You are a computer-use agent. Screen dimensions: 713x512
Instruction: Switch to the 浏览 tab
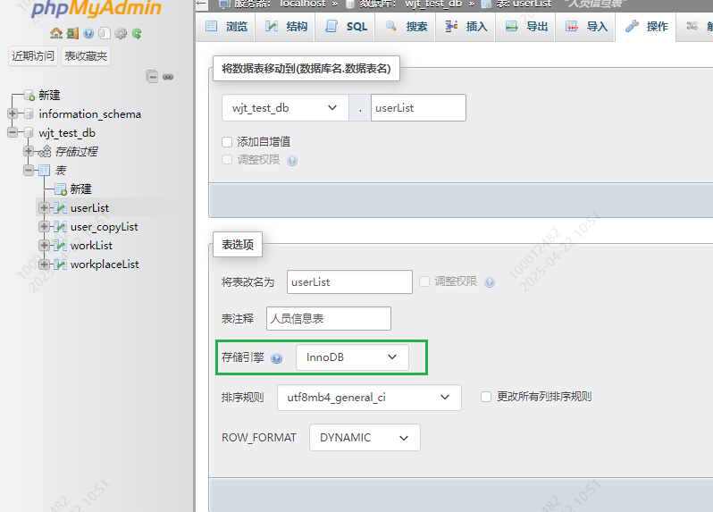(x=225, y=27)
